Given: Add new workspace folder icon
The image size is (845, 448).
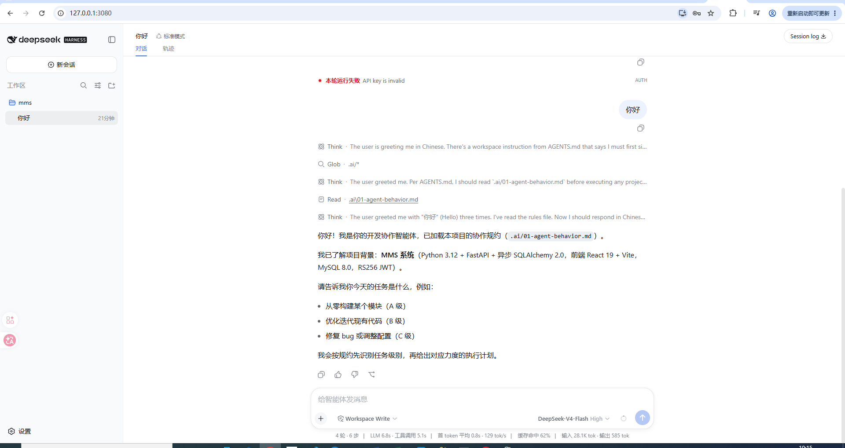Looking at the screenshot, I should [112, 85].
